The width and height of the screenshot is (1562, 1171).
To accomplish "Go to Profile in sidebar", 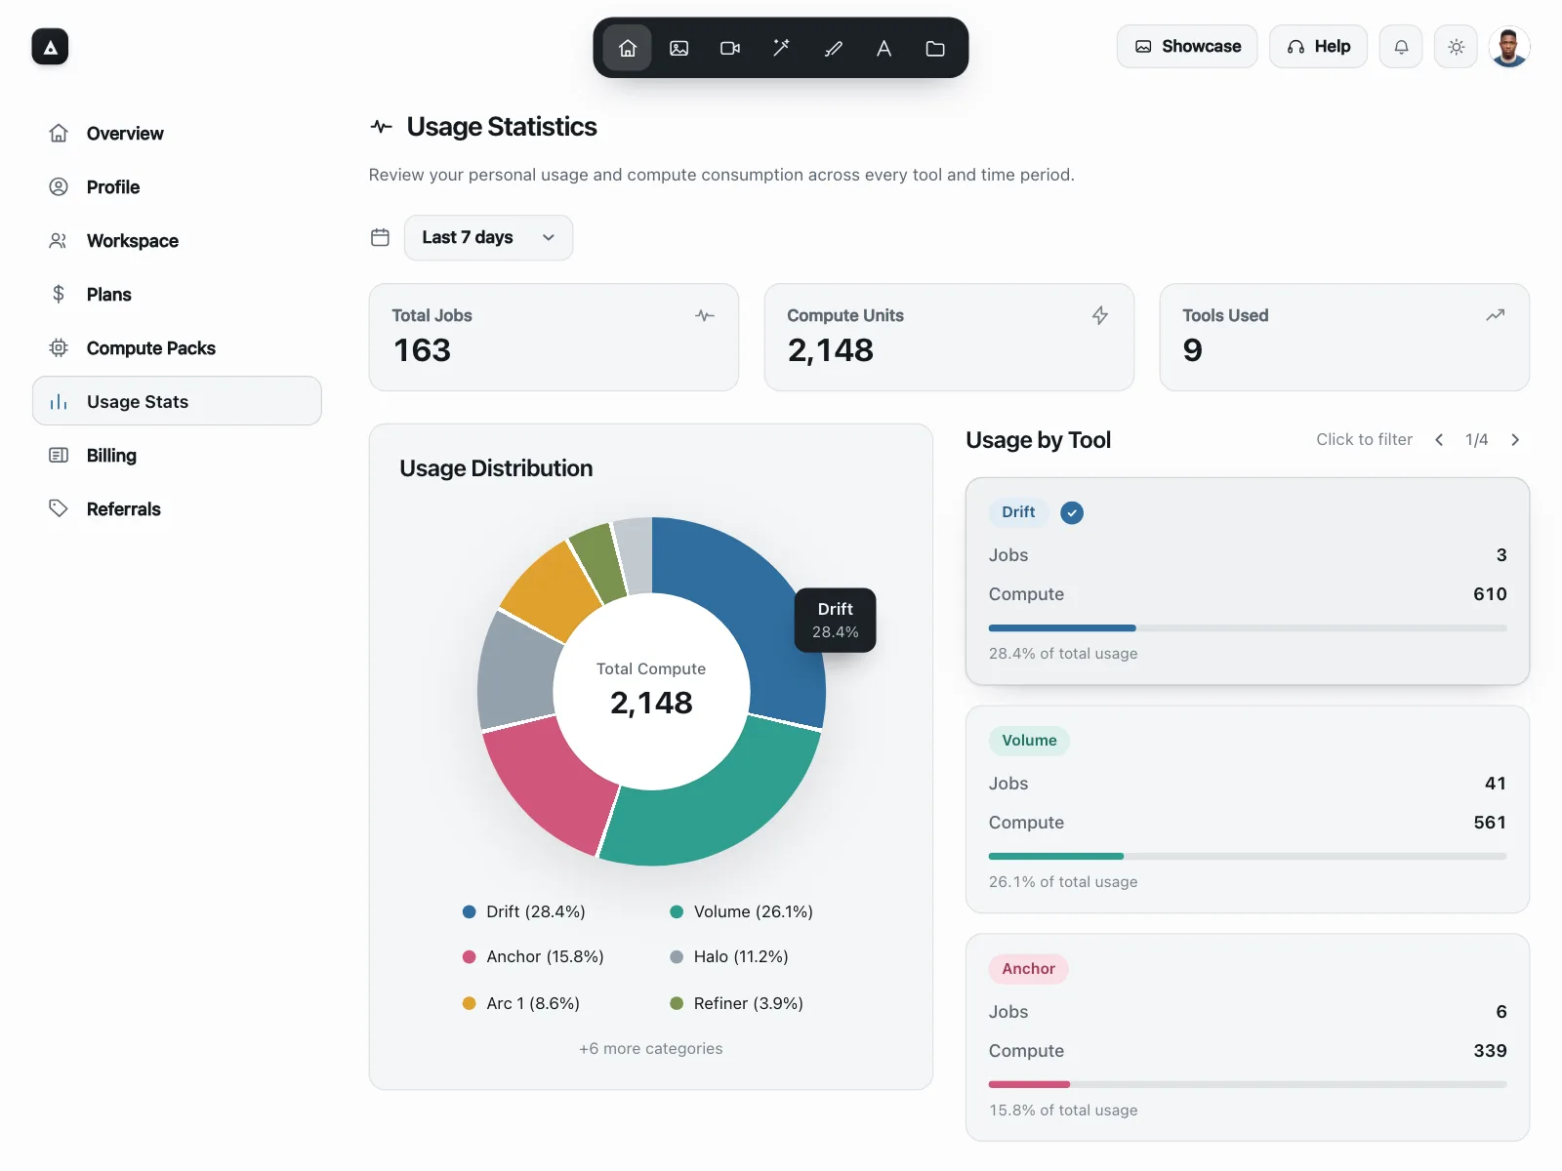I will point(177,187).
